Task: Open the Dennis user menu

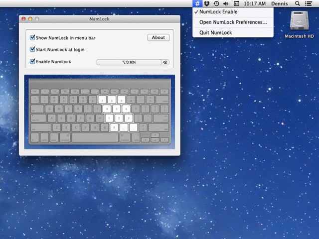Action: 279,3
